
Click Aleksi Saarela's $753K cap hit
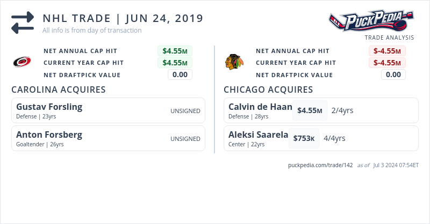pyautogui.click(x=304, y=138)
